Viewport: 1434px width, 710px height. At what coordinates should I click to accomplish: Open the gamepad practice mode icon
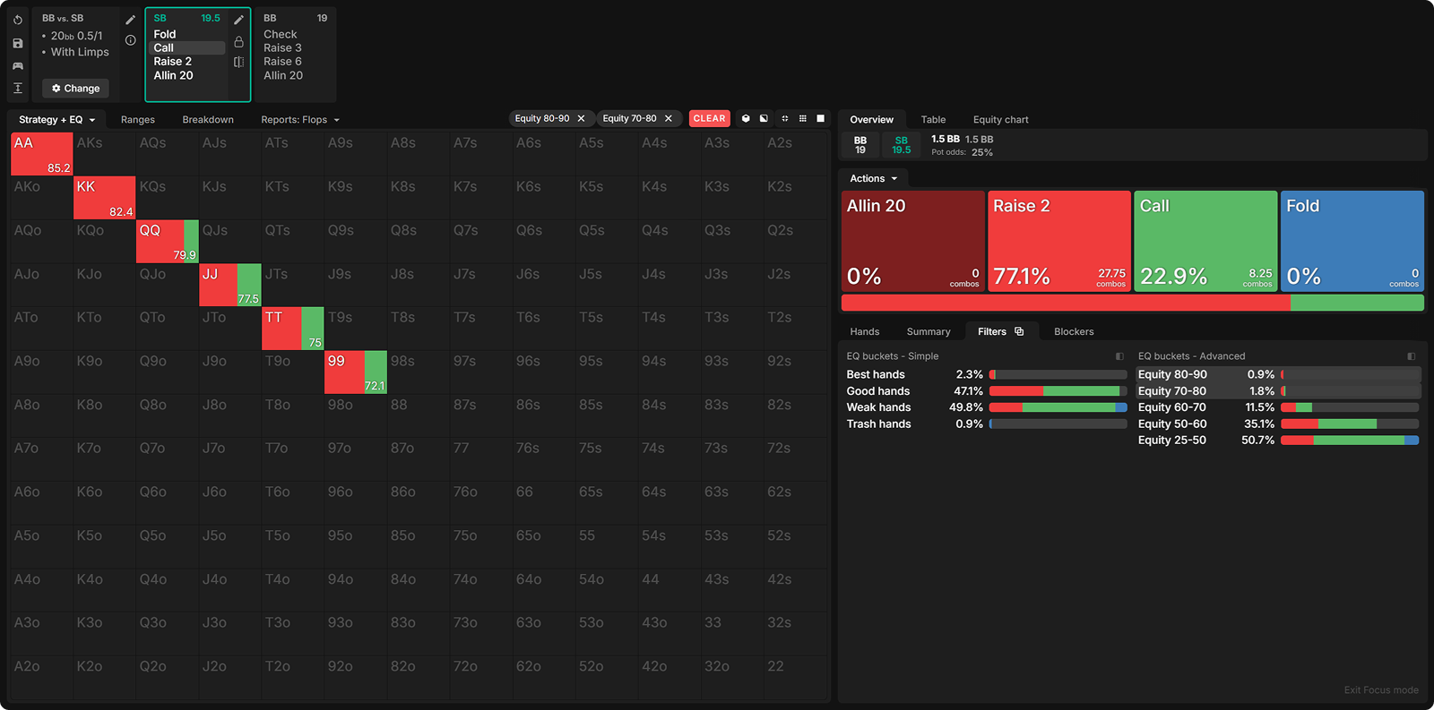click(x=18, y=65)
